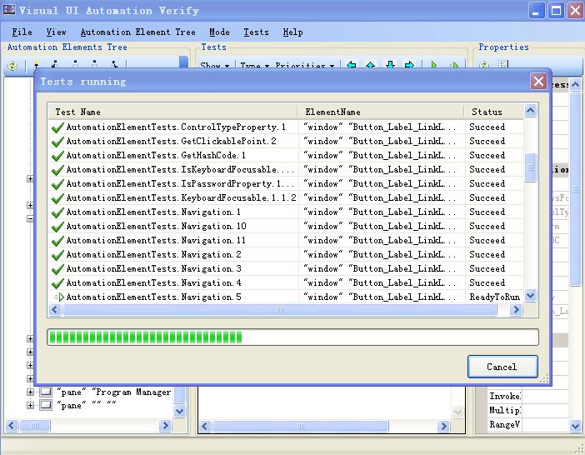This screenshot has height=455, width=585.
Task: Cancel the running tests
Action: pyautogui.click(x=502, y=367)
